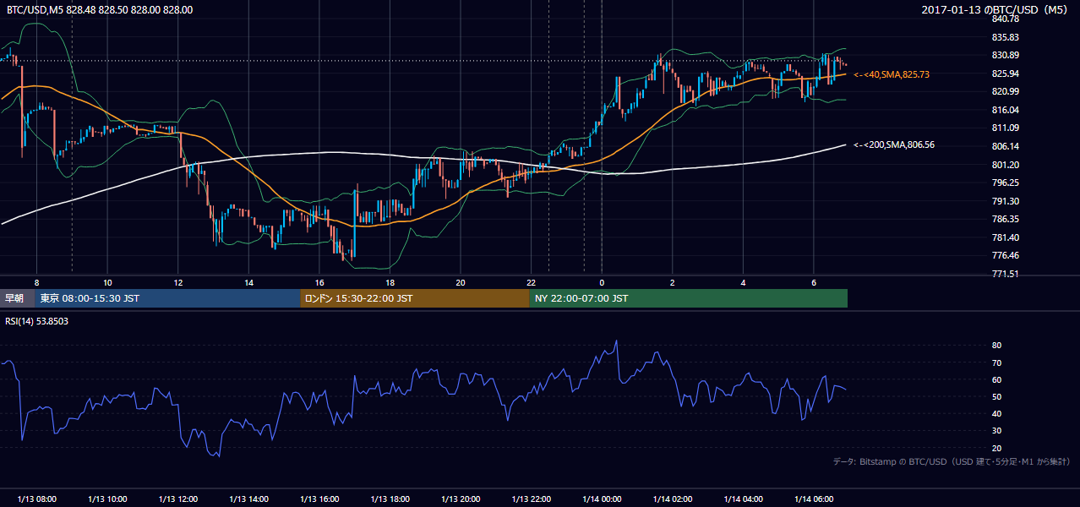Click RSI scale value 70
Screen dimensions: 1080x507
(x=996, y=363)
